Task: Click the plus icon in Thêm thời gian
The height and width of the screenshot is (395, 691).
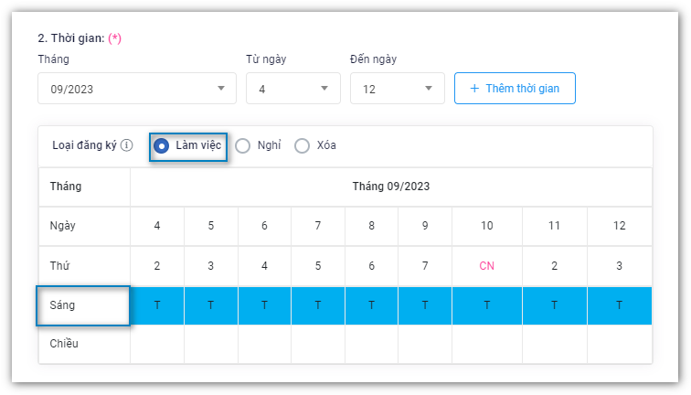Action: [x=474, y=89]
